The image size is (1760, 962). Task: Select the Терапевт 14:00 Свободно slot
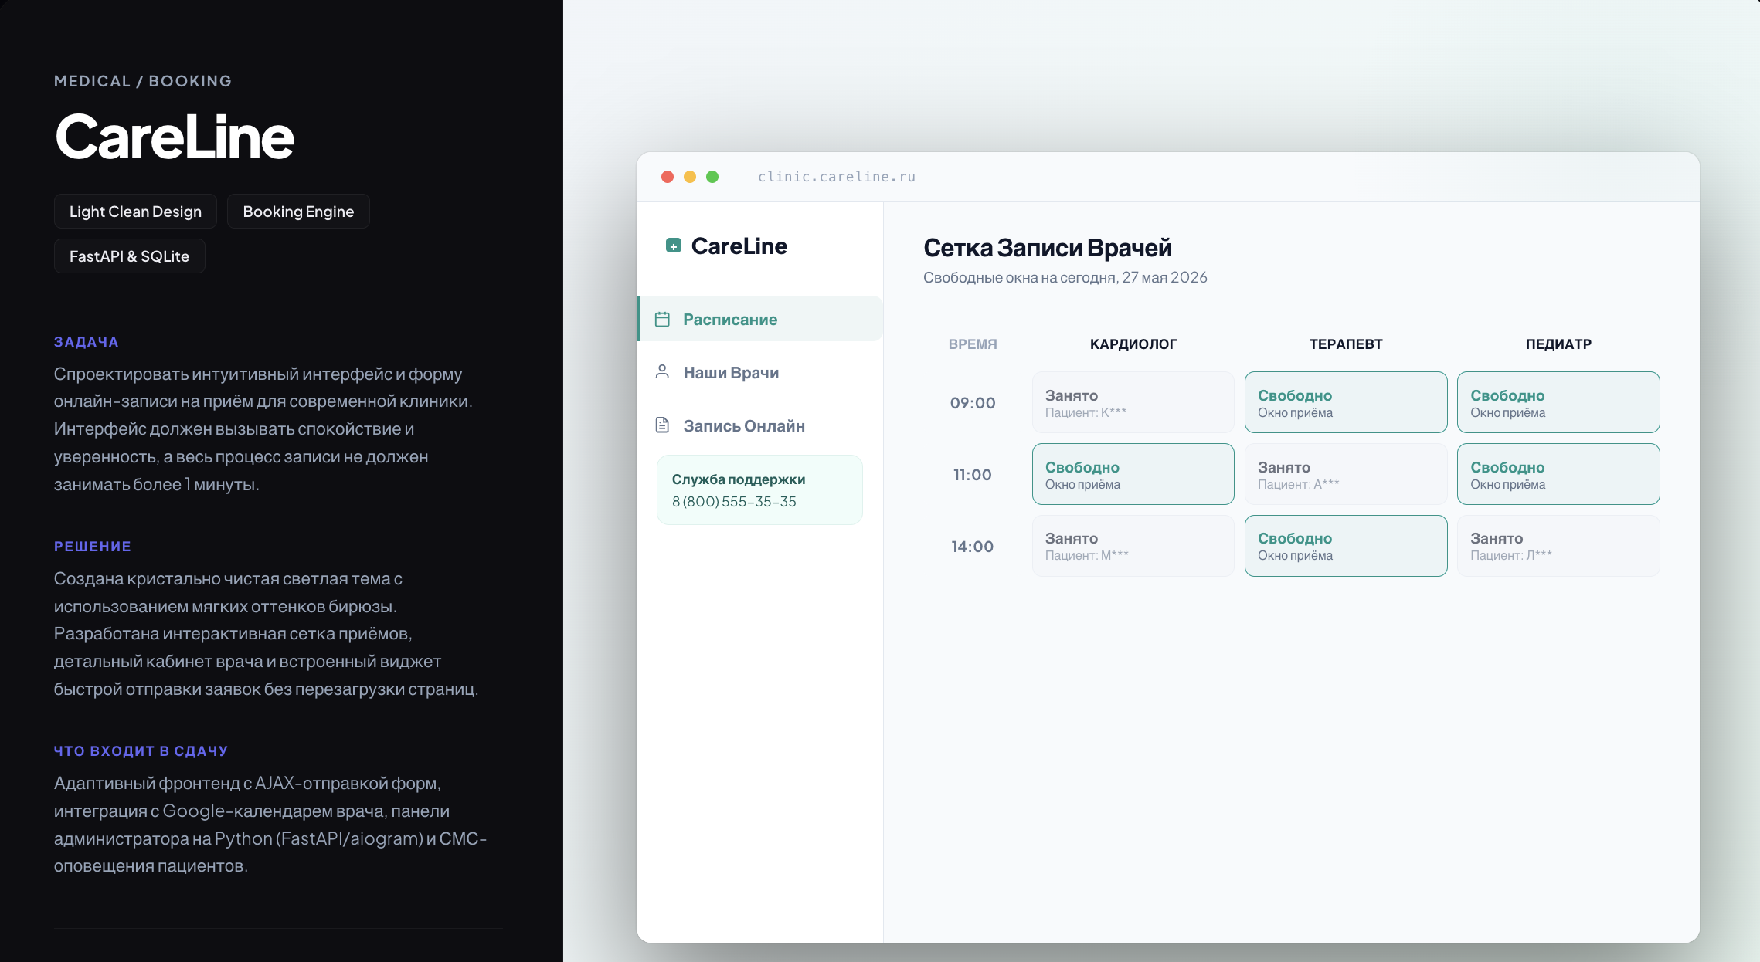click(x=1346, y=546)
